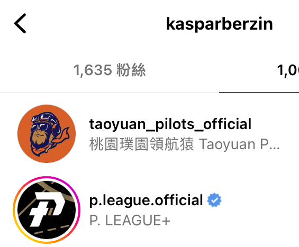The image size is (299, 247).
Task: Select the Taoyuan Pilots list row
Action: (x=149, y=134)
